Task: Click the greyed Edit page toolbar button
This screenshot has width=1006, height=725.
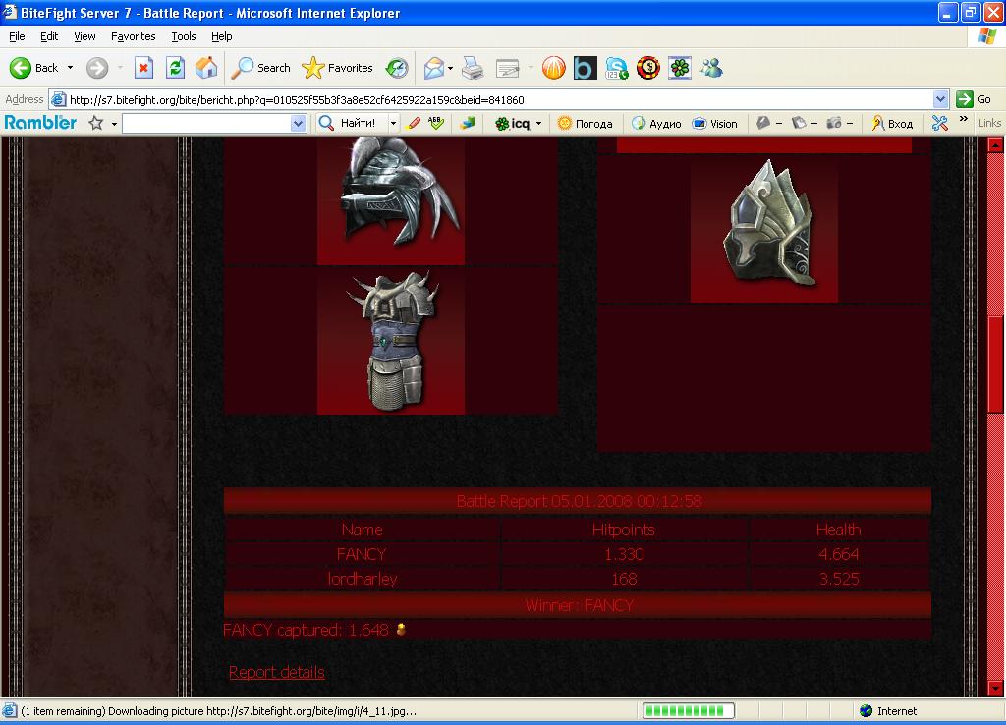Action: 508,68
